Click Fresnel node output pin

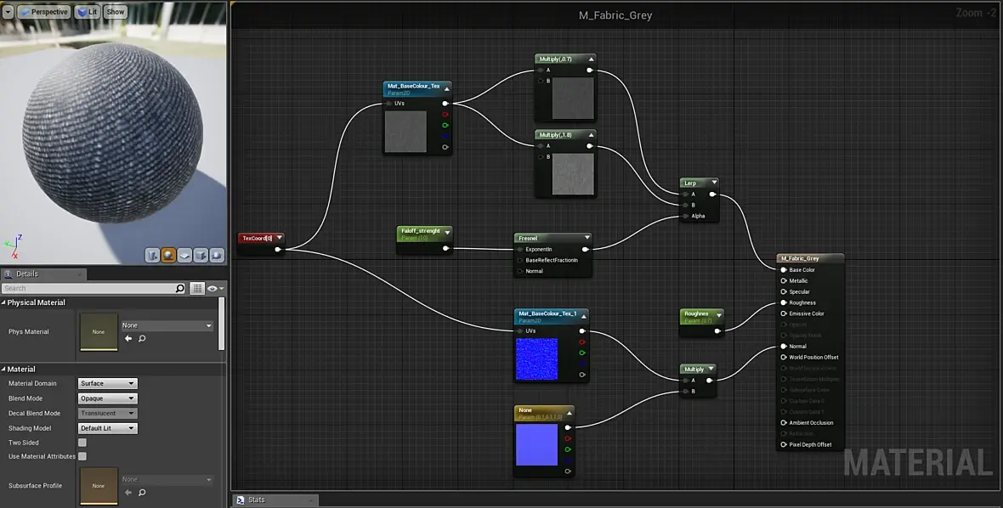tap(585, 249)
